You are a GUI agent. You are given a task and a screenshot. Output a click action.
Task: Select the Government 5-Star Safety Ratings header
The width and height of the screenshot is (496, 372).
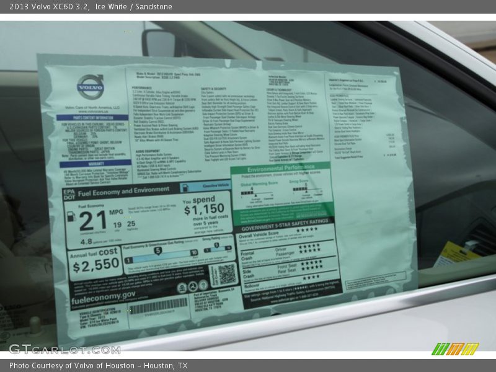(x=284, y=221)
